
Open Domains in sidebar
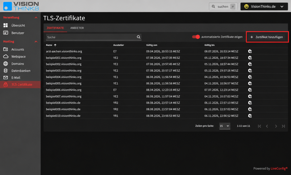20,64
